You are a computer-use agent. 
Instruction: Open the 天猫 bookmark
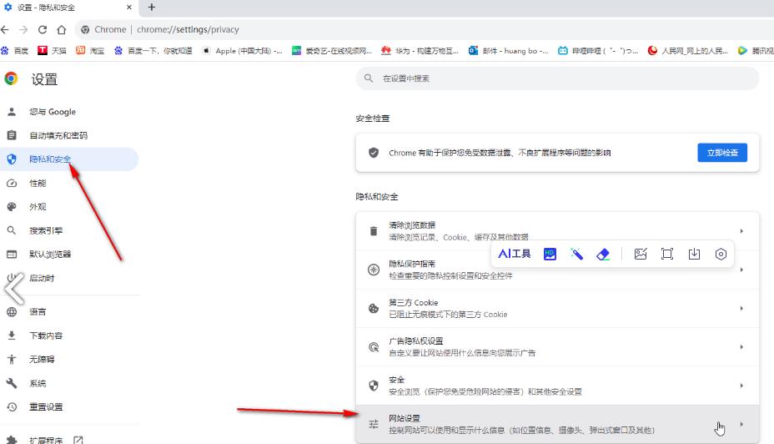click(x=52, y=50)
